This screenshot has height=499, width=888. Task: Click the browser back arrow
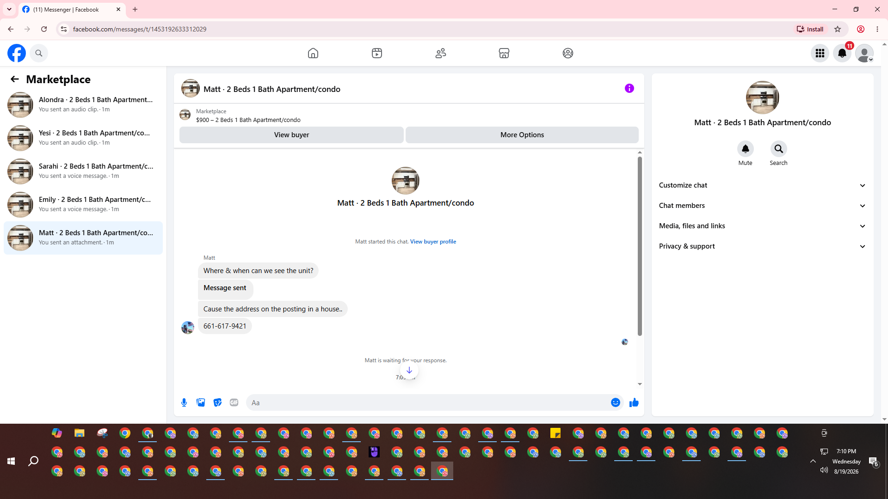coord(11,29)
